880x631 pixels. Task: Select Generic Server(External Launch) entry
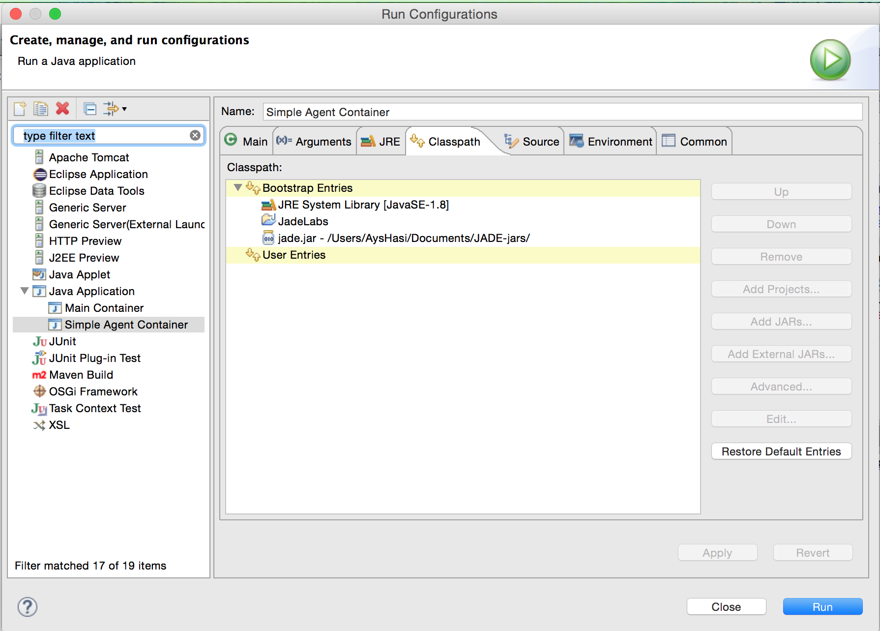point(127,224)
